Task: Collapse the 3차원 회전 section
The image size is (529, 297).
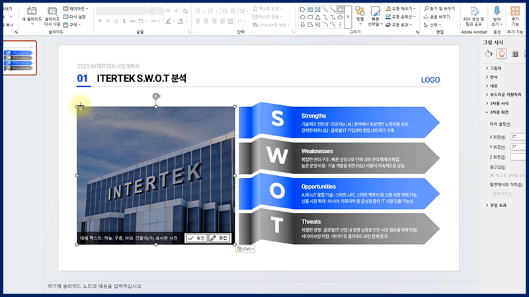Action: coord(497,112)
